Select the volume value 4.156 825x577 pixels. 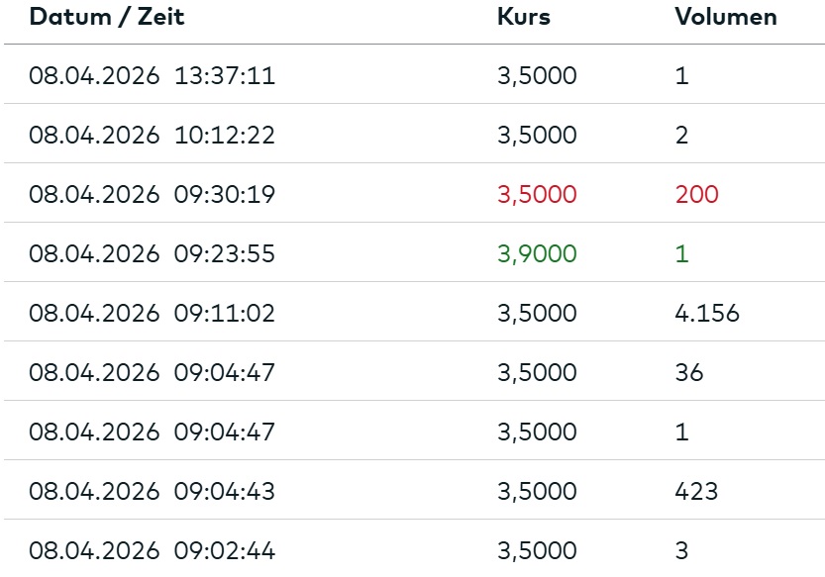click(x=706, y=314)
